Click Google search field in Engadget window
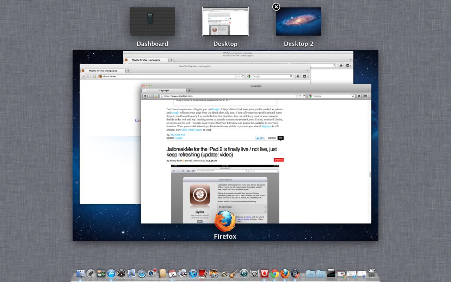The width and height of the screenshot is (451, 282). pyautogui.click(x=331, y=96)
